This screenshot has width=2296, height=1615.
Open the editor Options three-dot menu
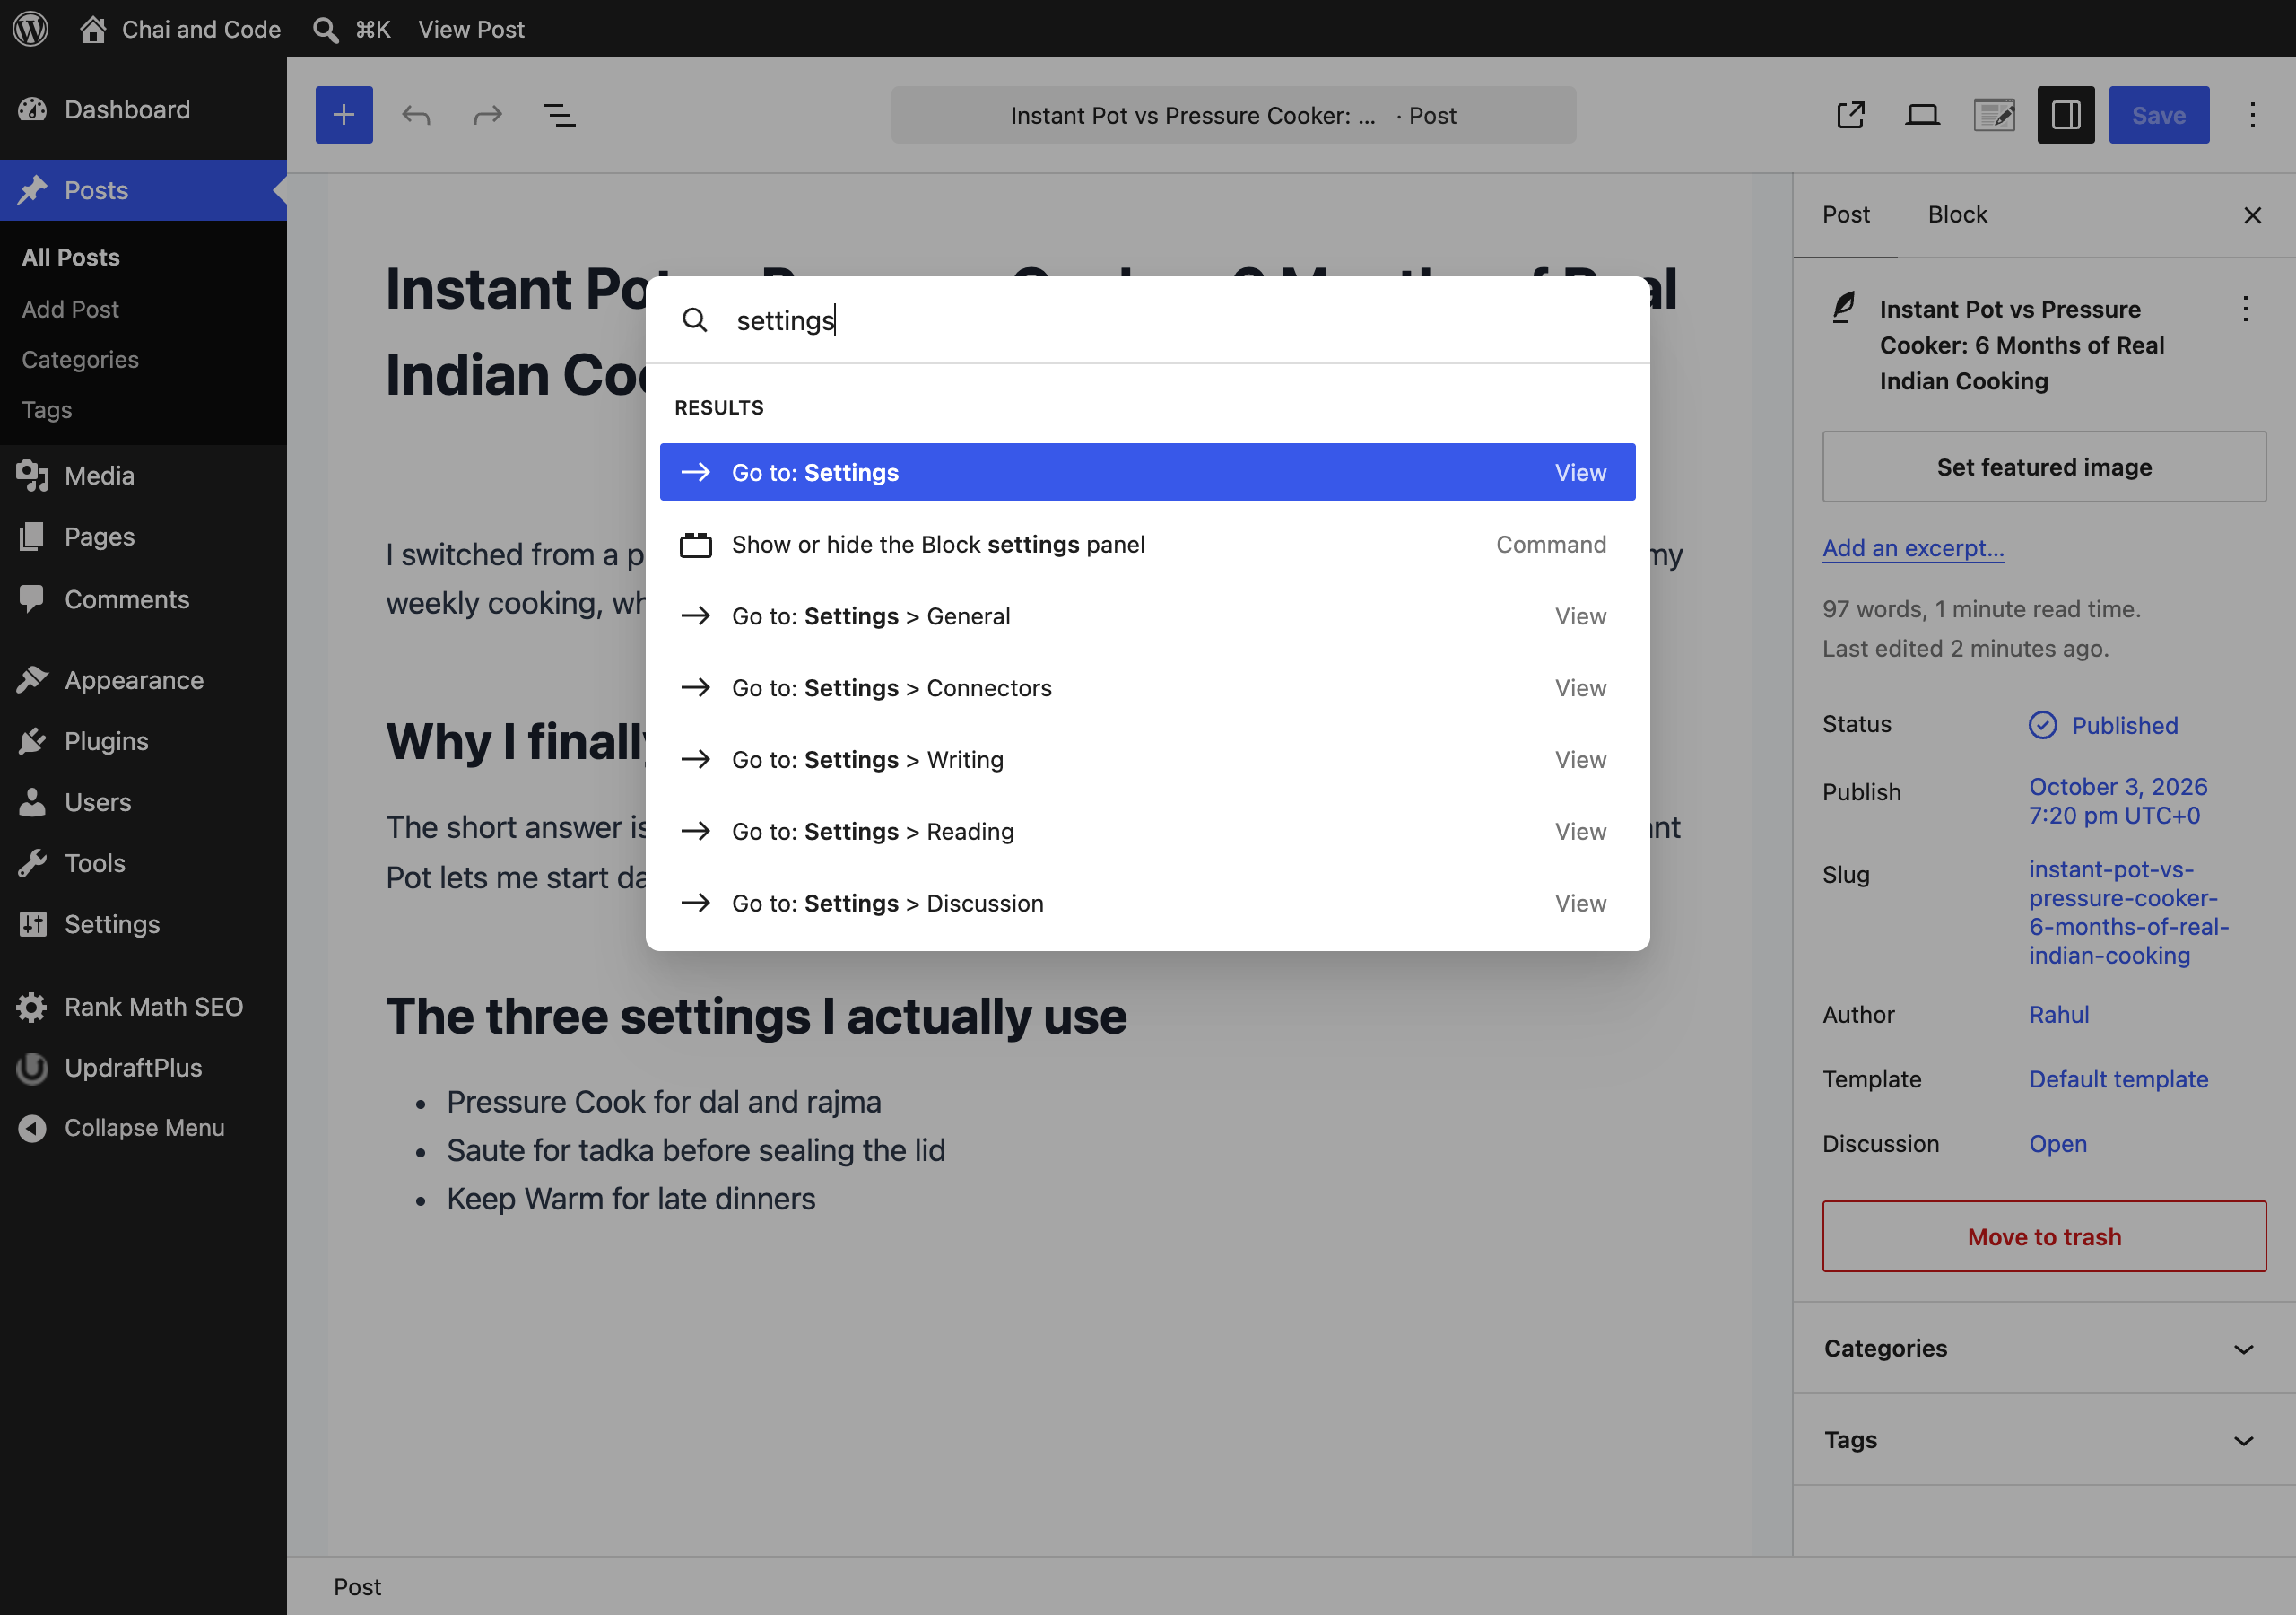[x=2252, y=115]
